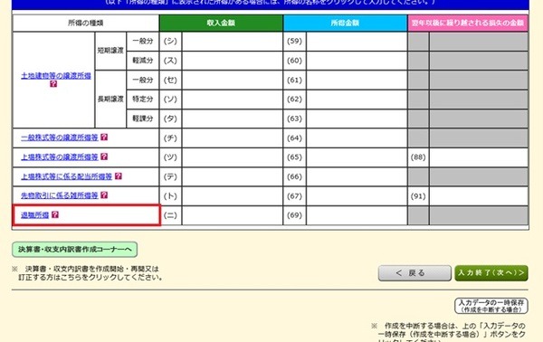The height and width of the screenshot is (342, 543).
Task: Click the 長期譲渡 cell
Action: (x=110, y=100)
